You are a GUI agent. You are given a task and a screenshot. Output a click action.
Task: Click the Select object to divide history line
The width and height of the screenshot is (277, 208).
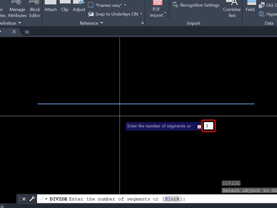tap(249, 190)
